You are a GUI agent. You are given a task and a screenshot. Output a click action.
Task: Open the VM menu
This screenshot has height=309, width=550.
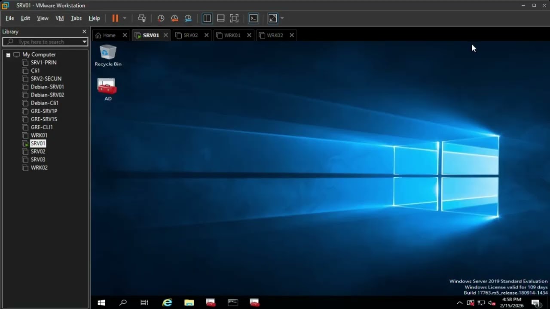coord(60,18)
